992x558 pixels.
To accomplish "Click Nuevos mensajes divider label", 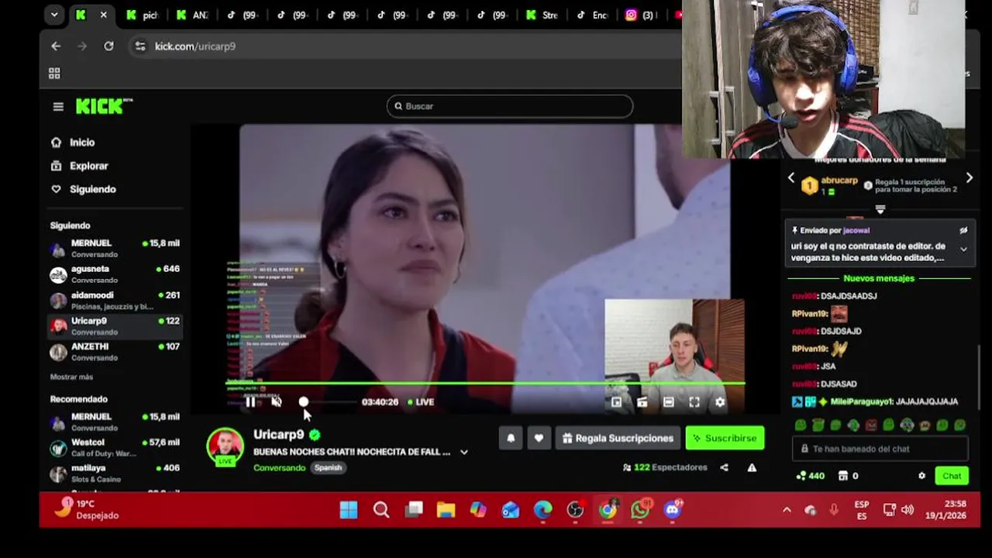I will coord(879,278).
